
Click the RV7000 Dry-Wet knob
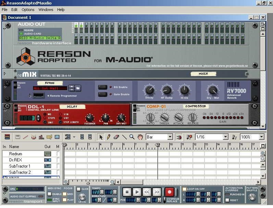click(213, 90)
